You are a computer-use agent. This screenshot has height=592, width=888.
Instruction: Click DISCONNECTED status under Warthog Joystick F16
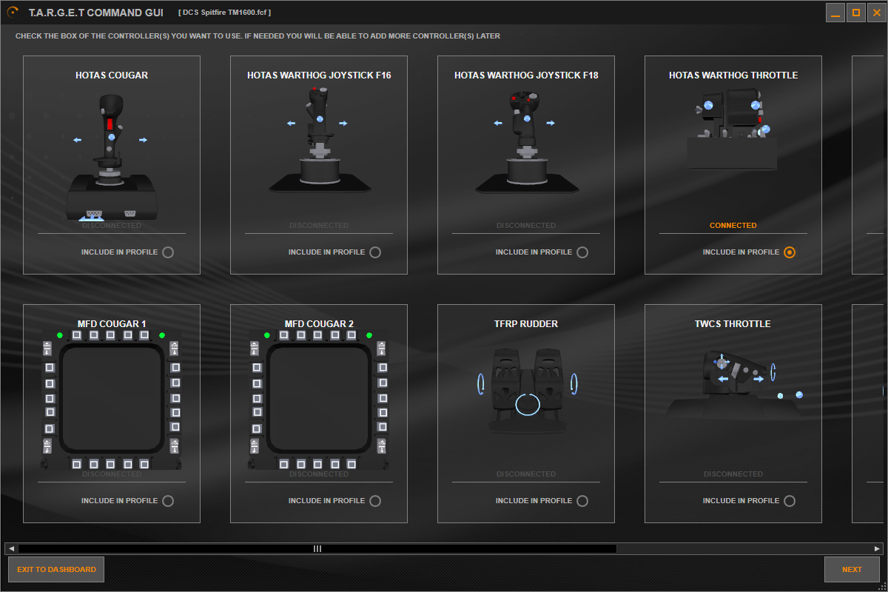point(319,226)
